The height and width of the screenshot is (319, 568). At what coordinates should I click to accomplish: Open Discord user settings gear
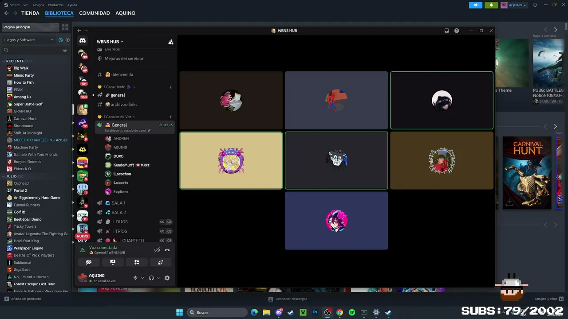[167, 278]
